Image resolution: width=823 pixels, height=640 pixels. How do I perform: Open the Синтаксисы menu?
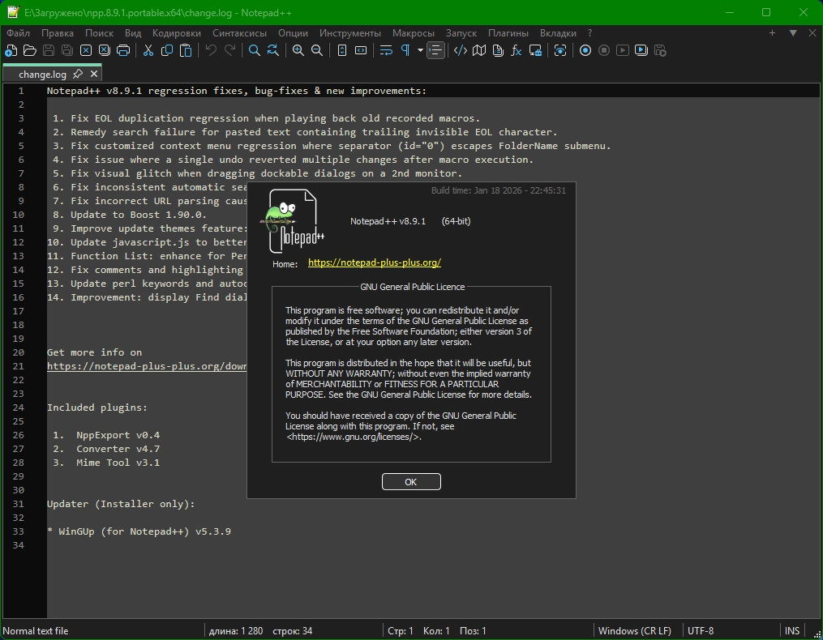click(239, 32)
